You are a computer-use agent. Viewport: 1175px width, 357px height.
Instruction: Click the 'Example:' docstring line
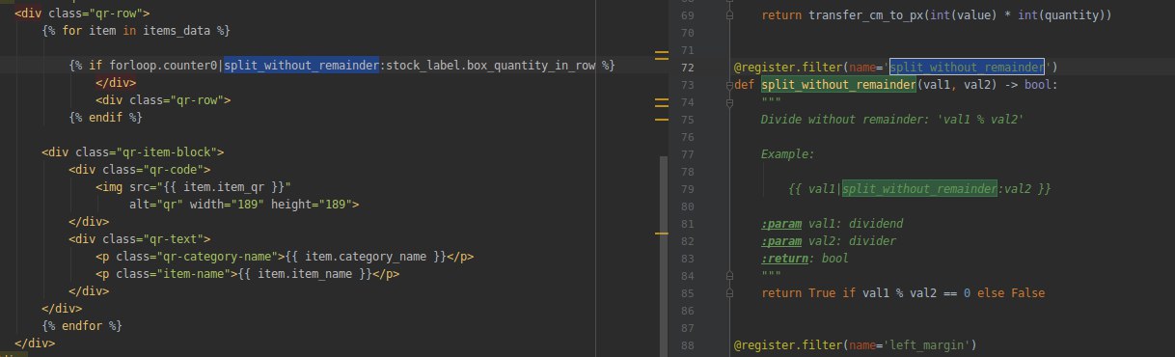[787, 154]
